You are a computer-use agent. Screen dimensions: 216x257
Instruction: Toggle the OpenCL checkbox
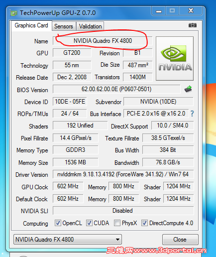point(58,223)
